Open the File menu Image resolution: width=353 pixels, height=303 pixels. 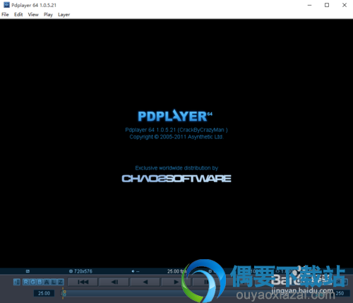[5, 15]
